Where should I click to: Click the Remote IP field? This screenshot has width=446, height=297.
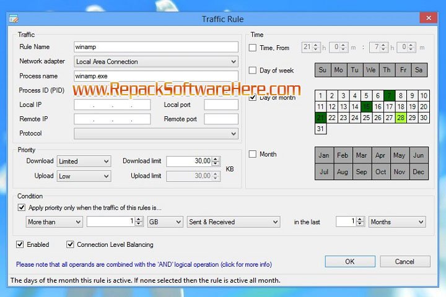pos(112,119)
